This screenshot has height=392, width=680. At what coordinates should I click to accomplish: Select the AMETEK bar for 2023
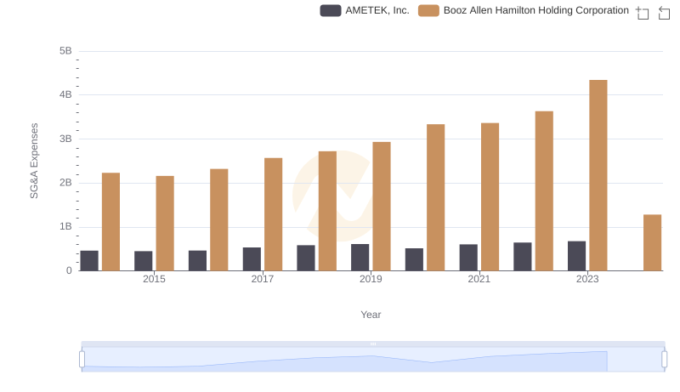tap(576, 256)
